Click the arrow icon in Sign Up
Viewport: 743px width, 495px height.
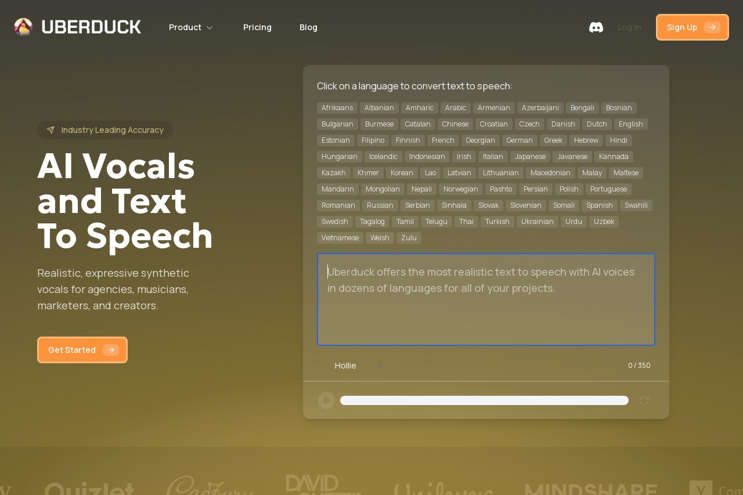click(x=712, y=27)
